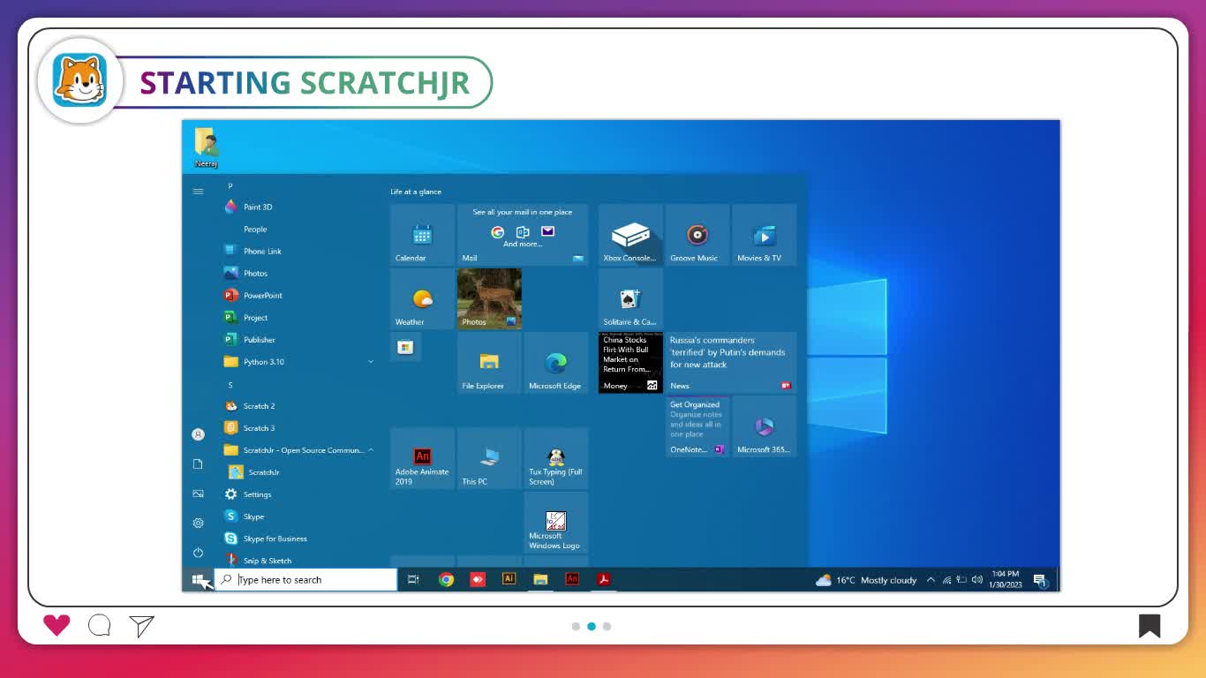1206x678 pixels.
Task: Open weather widget showing 16°C
Action: [x=866, y=580]
